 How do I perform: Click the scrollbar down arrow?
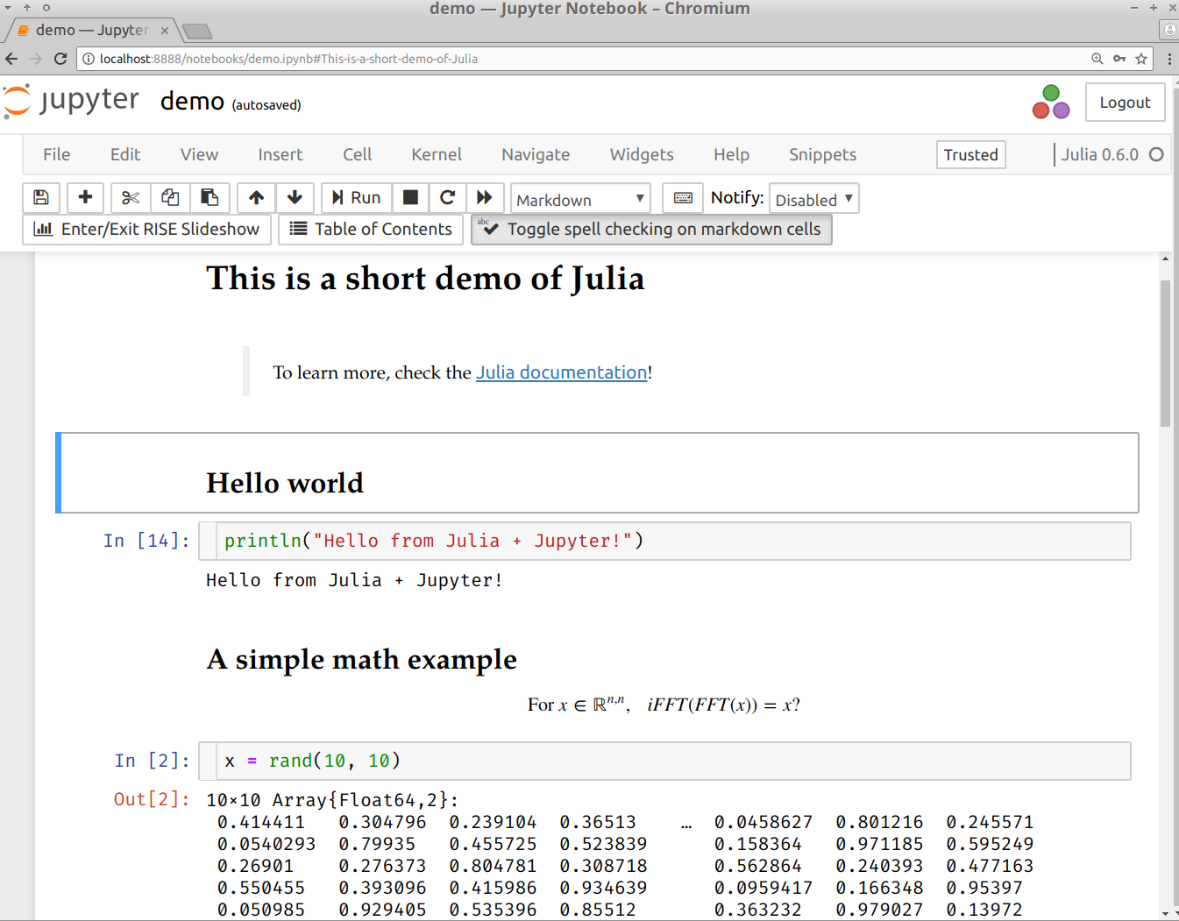pos(1165,913)
